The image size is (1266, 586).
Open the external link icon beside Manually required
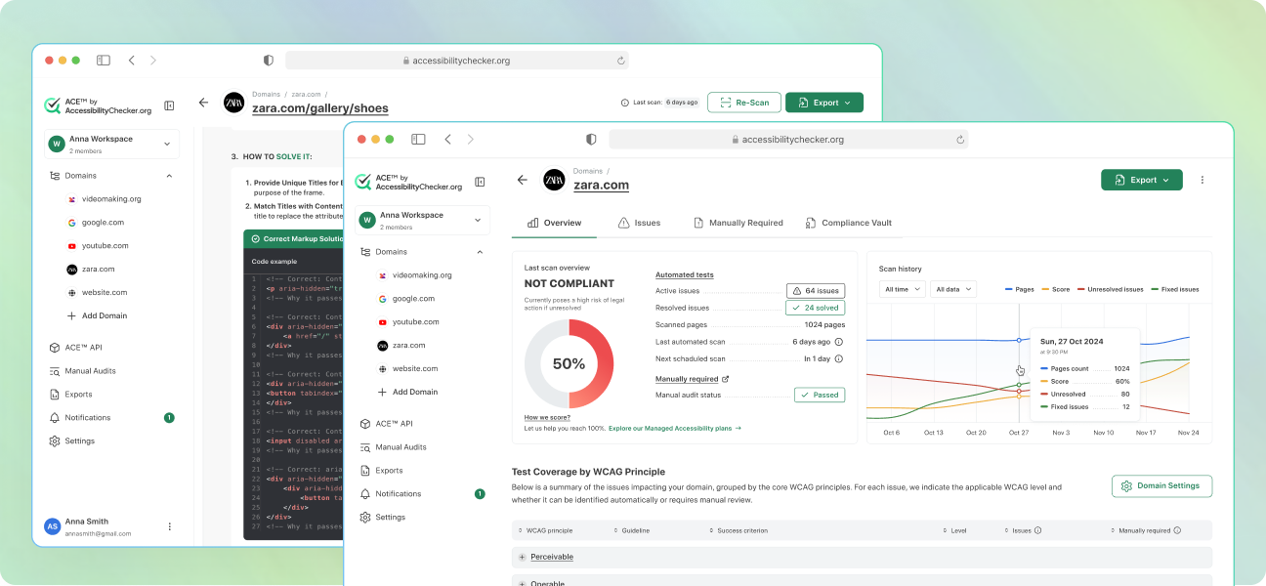[x=725, y=379]
